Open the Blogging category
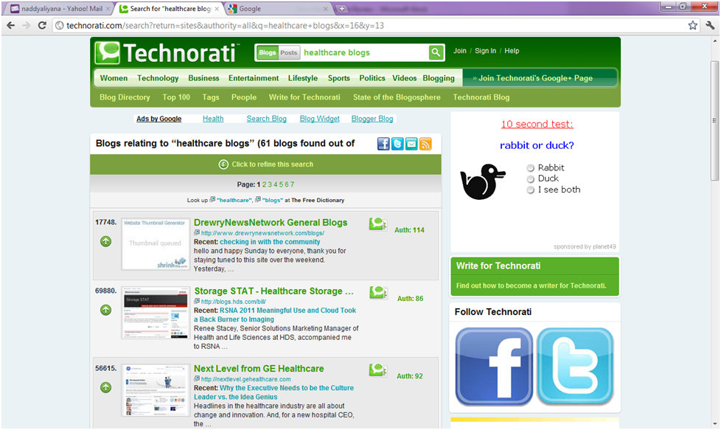 [x=439, y=78]
